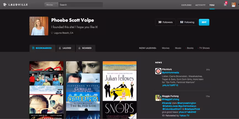Click the thumbs-up icon on Lauded tab
The width and height of the screenshot is (239, 119).
(60, 48)
